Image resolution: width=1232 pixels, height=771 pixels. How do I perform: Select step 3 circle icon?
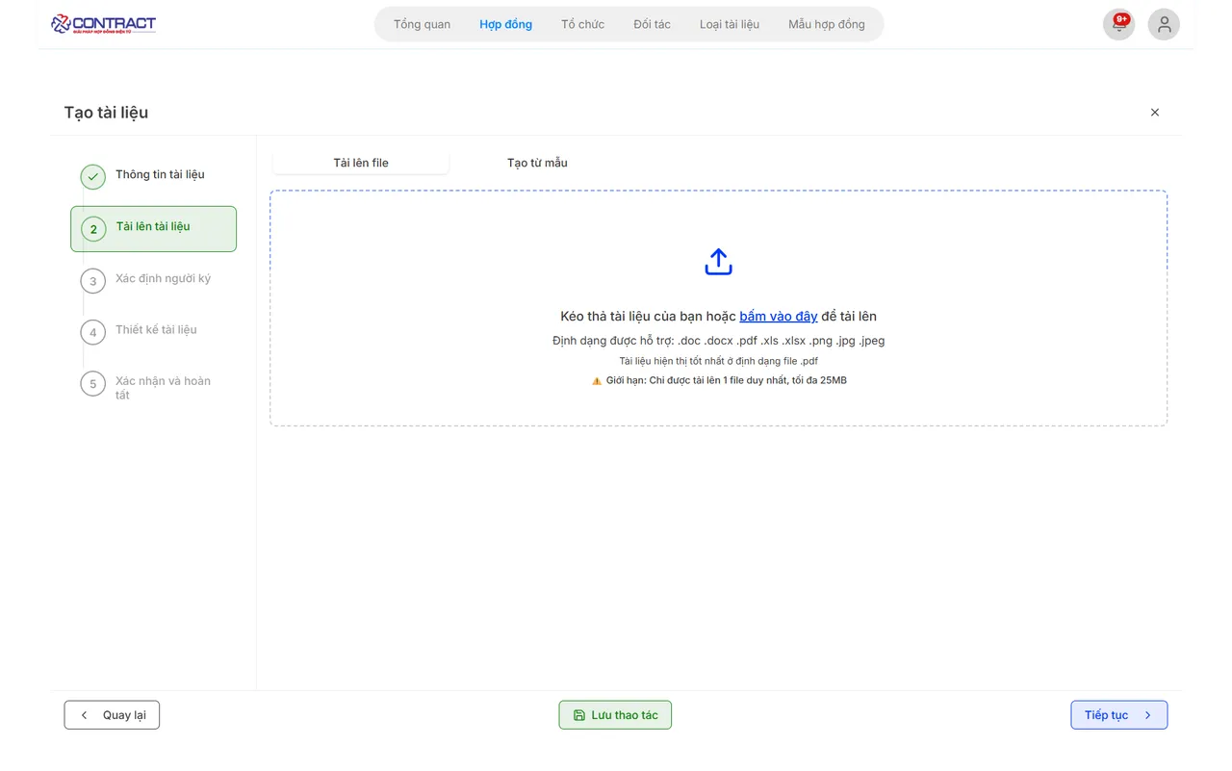tap(92, 281)
